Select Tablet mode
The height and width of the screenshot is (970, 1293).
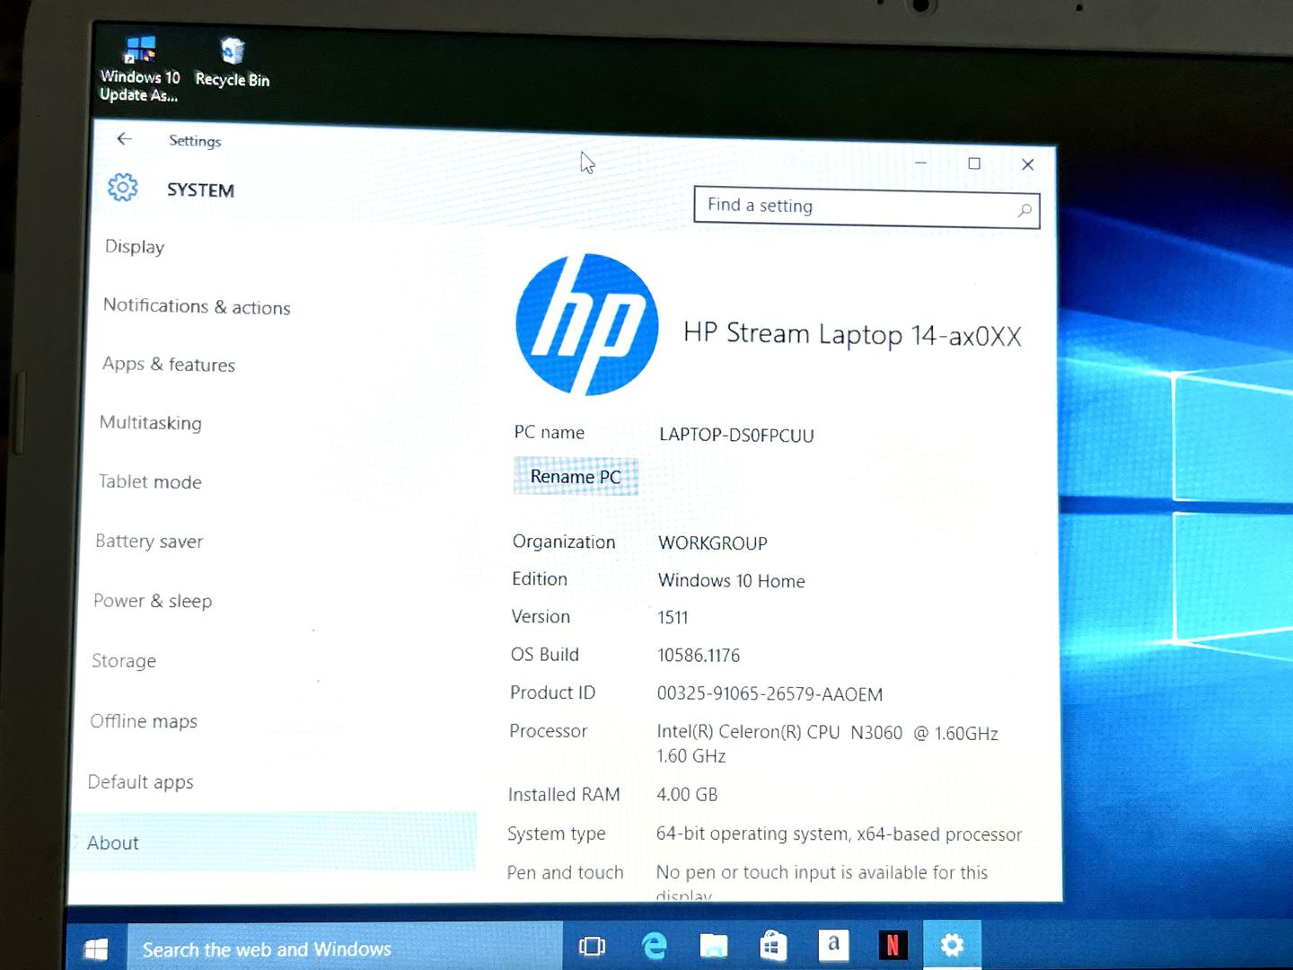[150, 481]
